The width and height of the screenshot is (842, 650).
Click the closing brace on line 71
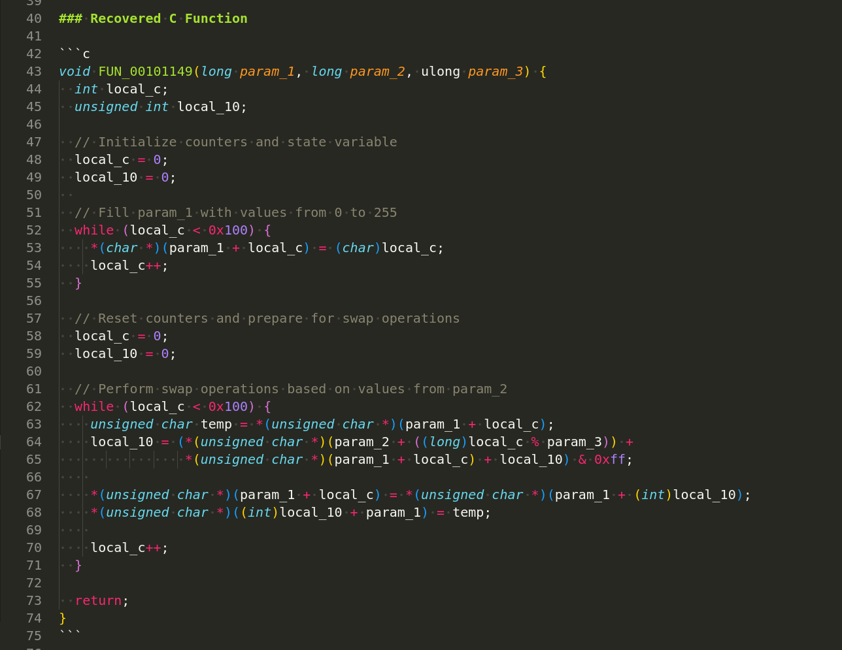click(x=78, y=565)
